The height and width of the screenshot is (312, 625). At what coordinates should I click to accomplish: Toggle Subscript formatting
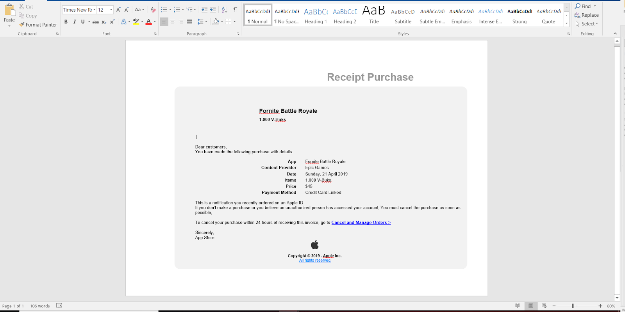click(104, 22)
